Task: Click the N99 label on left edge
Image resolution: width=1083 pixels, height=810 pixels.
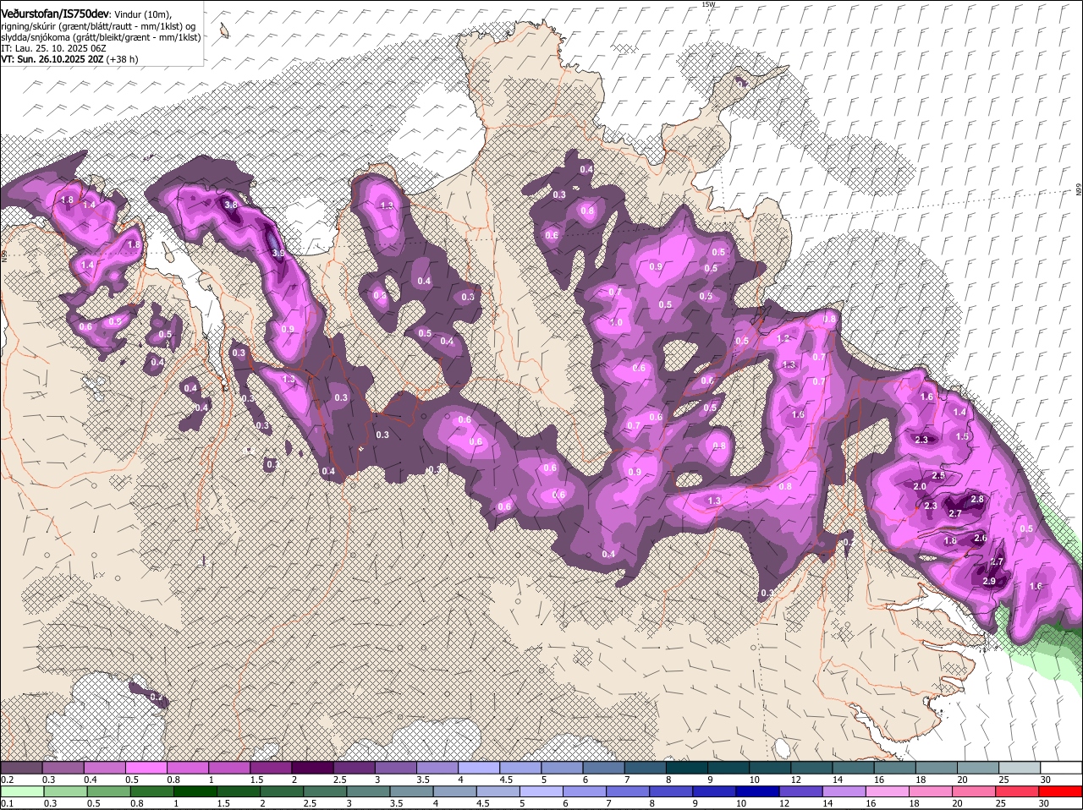Action: (x=3, y=256)
